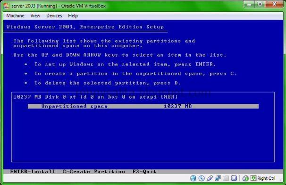Click 'The following list shows' paragraph
Viewport: 286px width, 185px height.
[104, 43]
